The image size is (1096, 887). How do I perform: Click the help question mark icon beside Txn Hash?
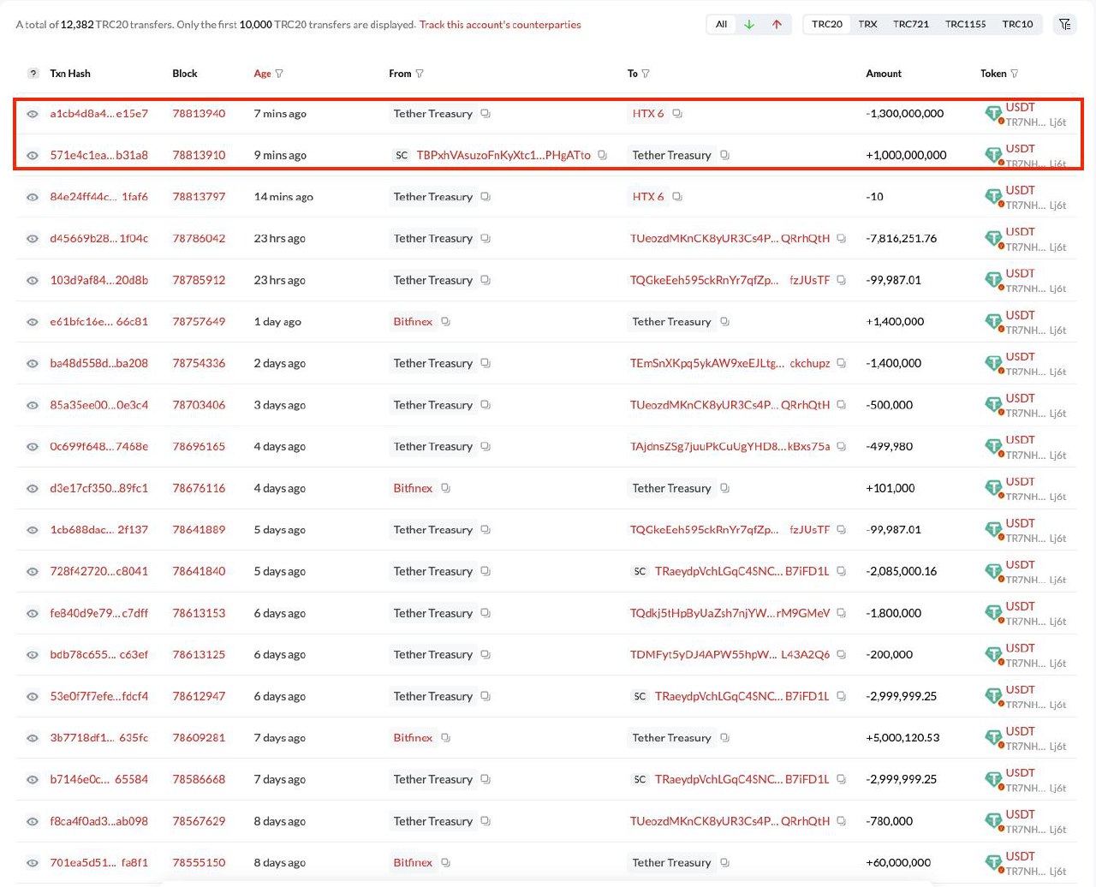tap(33, 74)
